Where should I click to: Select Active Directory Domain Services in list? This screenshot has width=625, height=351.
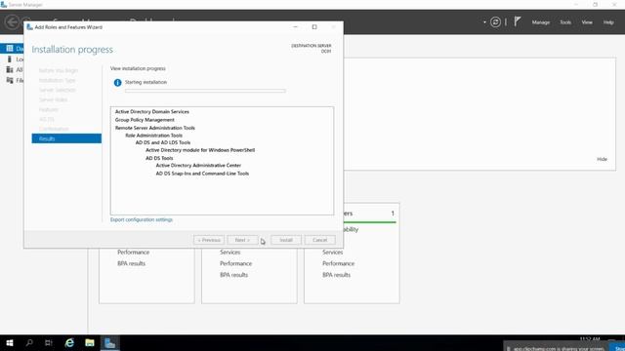152,112
